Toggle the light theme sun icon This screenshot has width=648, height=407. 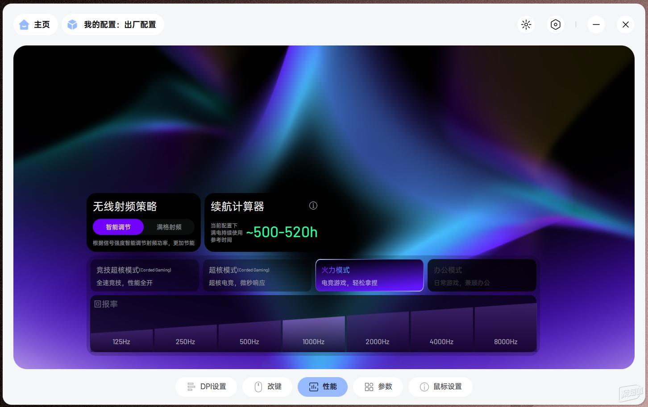[x=526, y=25]
